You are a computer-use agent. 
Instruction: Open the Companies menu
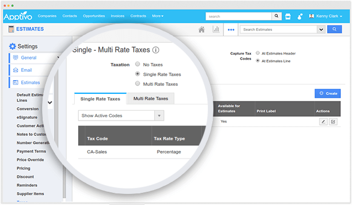pos(47,16)
